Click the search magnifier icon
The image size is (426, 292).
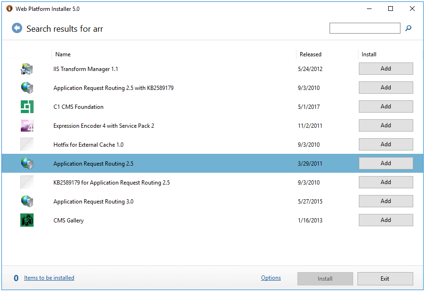[x=409, y=28]
